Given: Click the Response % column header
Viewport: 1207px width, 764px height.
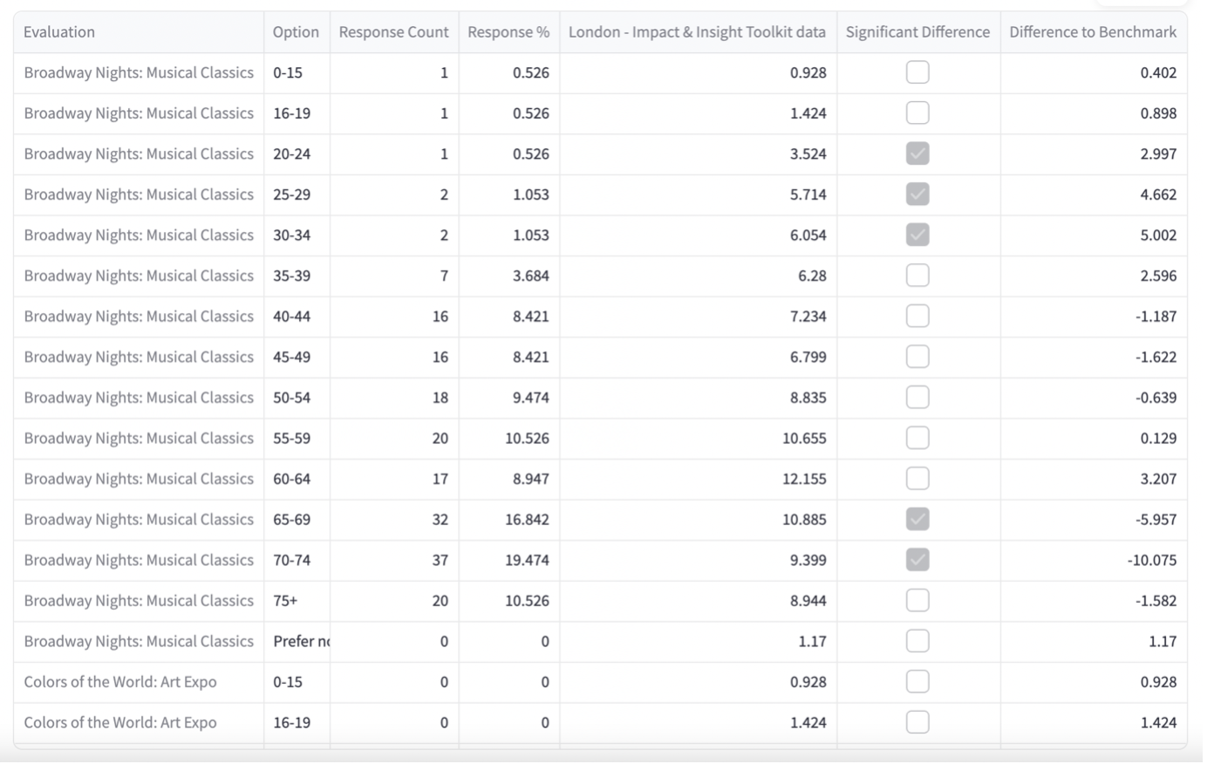Looking at the screenshot, I should (508, 32).
